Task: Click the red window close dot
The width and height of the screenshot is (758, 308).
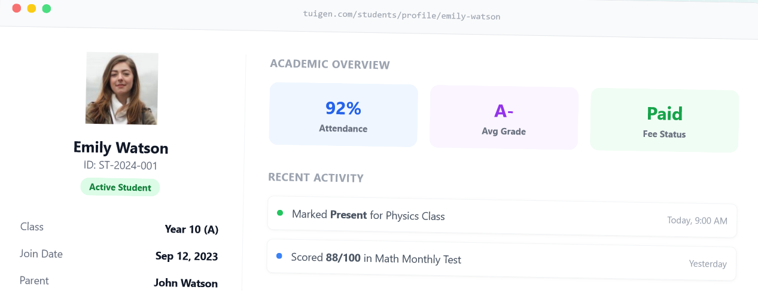Action: (x=16, y=8)
